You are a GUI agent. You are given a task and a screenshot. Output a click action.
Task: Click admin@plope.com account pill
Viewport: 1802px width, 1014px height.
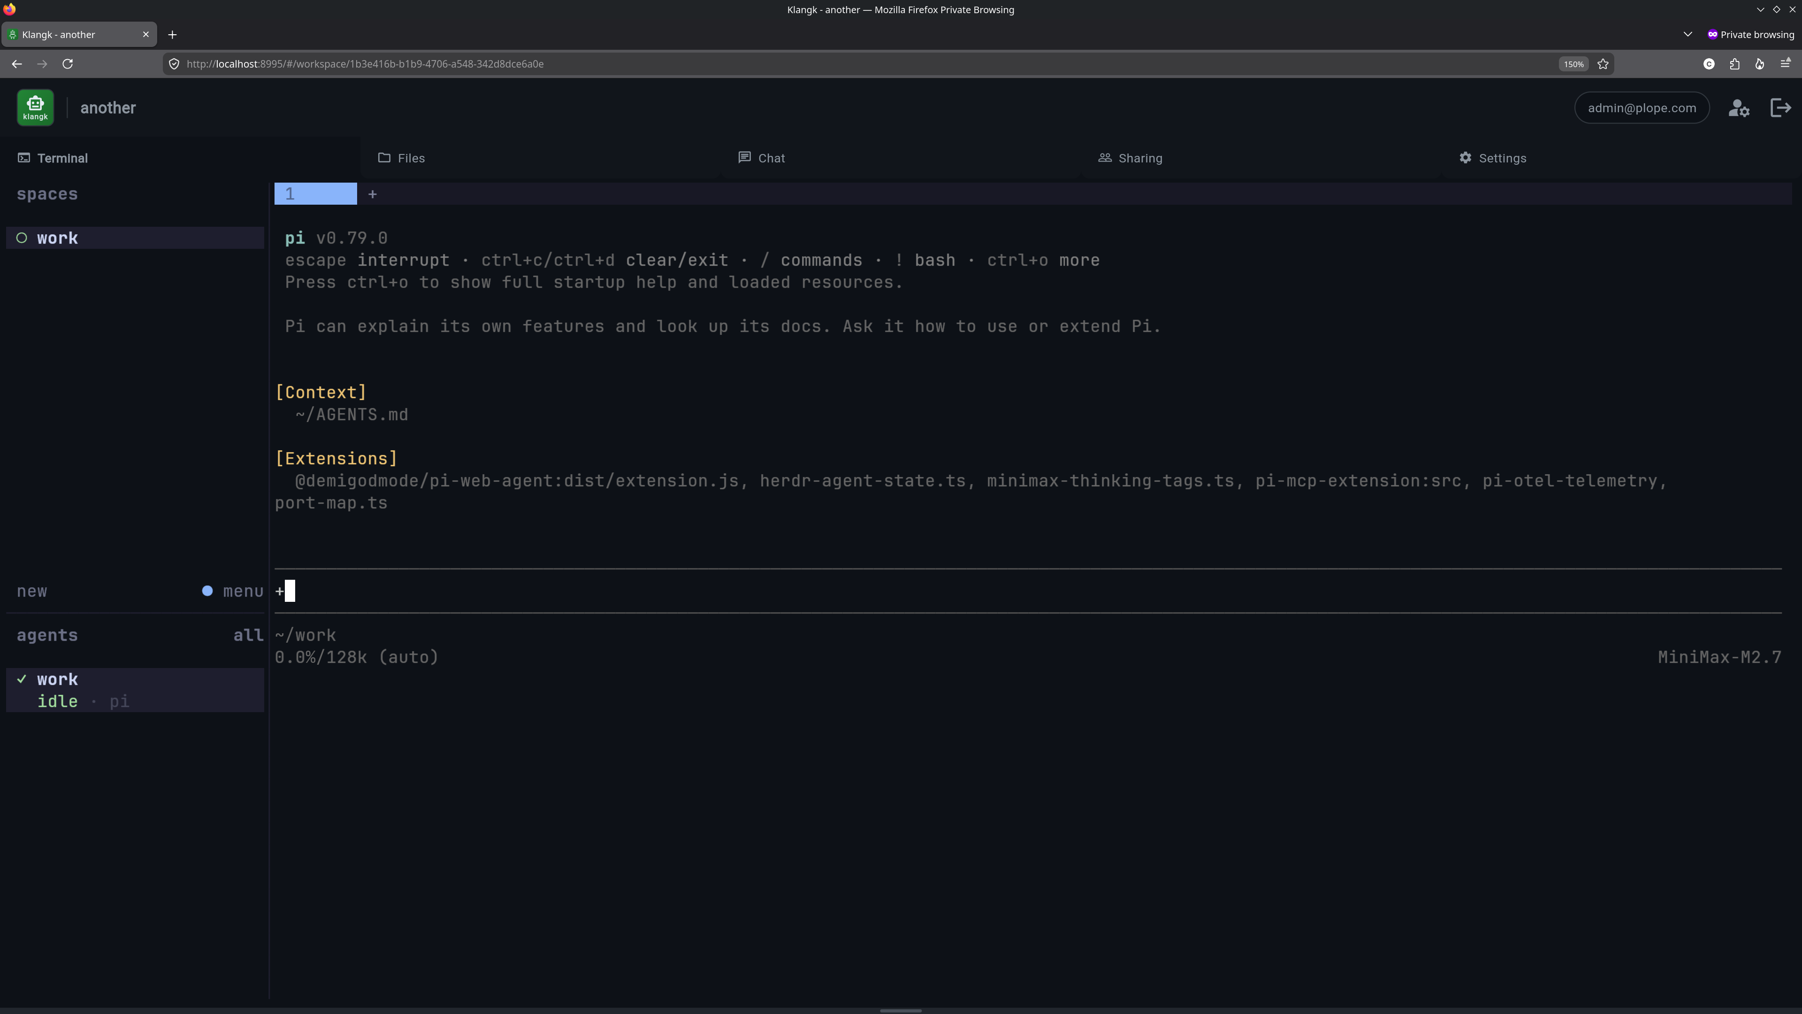click(x=1642, y=108)
